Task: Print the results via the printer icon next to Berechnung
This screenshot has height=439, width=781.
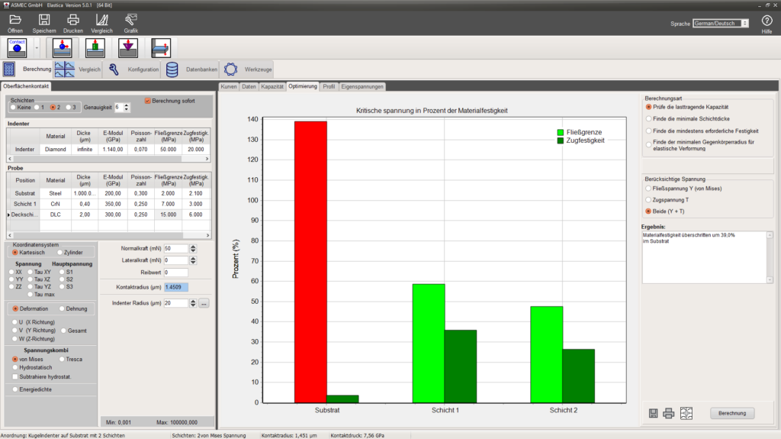Action: click(669, 413)
